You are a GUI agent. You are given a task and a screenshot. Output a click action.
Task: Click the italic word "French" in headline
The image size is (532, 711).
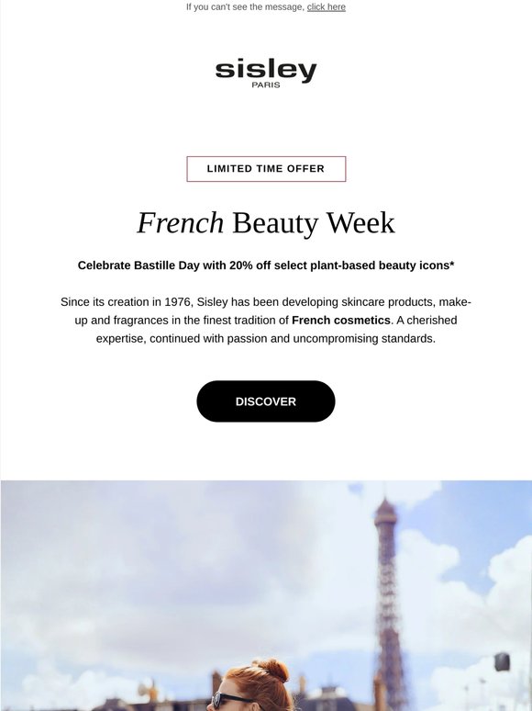point(180,222)
